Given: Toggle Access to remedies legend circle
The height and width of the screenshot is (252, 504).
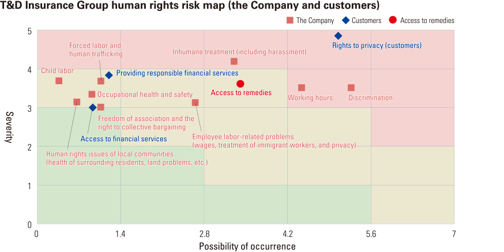Looking at the screenshot, I should (393, 21).
